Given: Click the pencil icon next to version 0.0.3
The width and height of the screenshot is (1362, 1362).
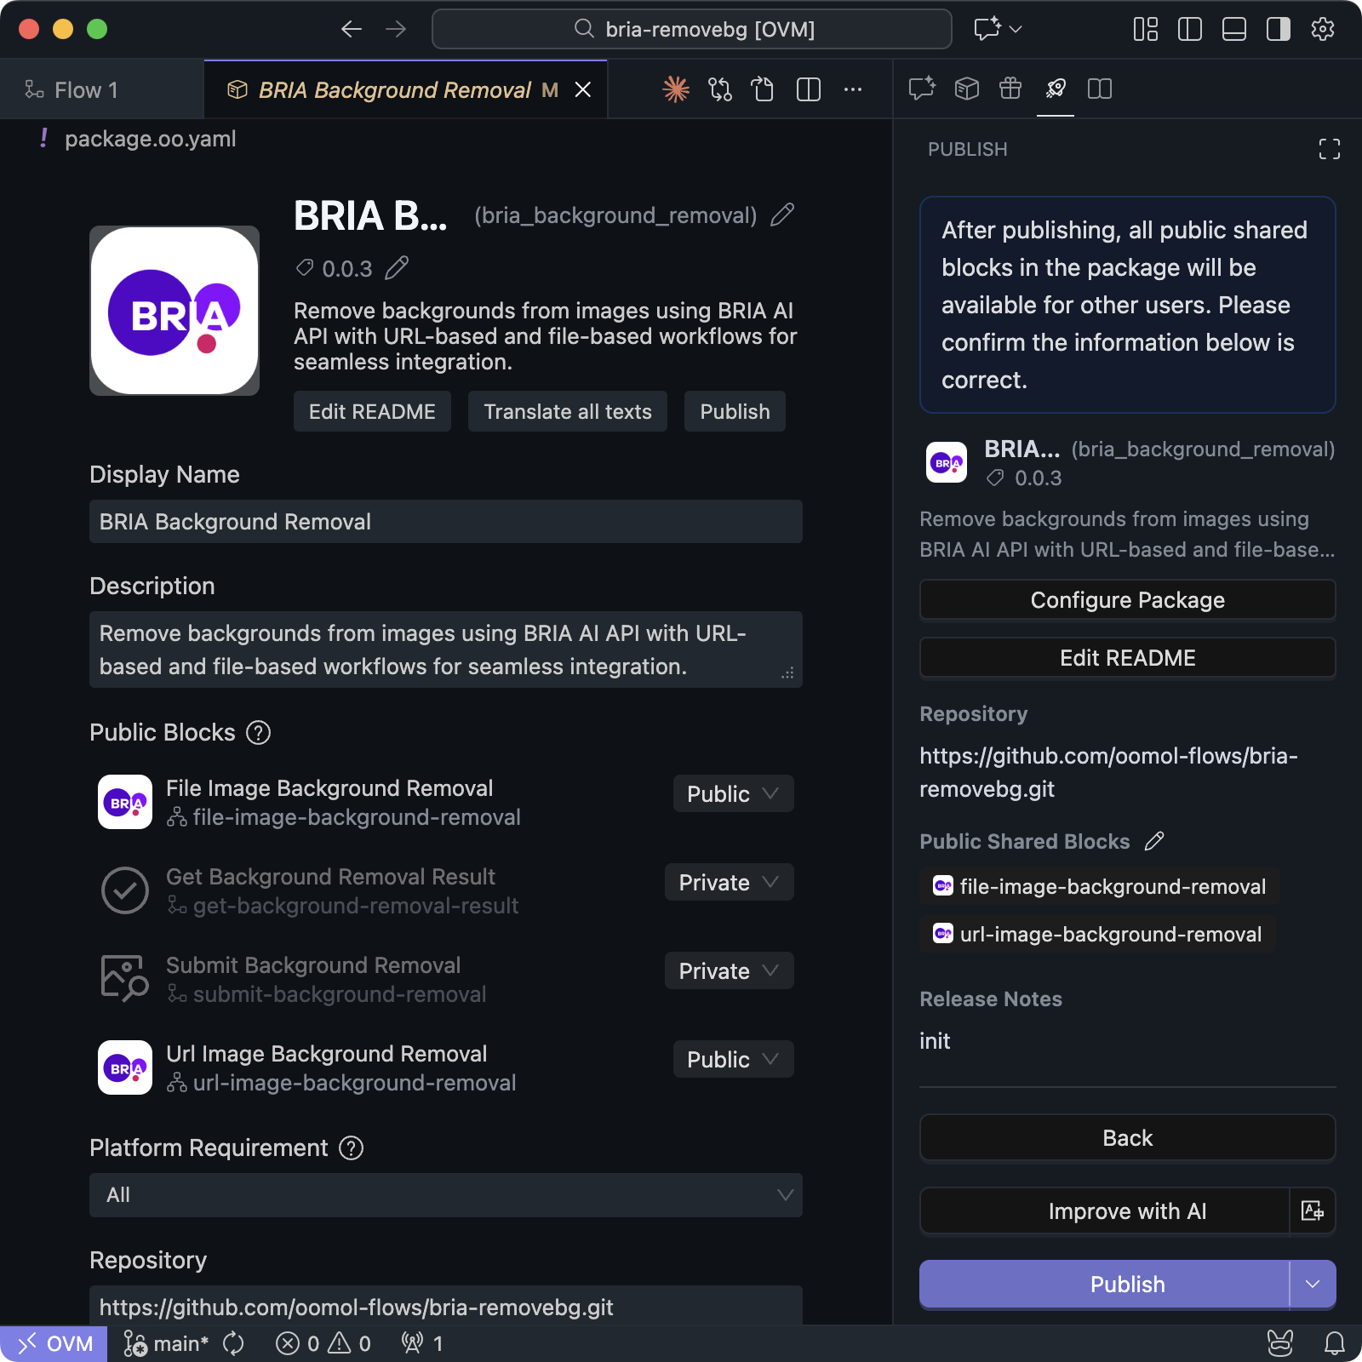Looking at the screenshot, I should coord(397,268).
